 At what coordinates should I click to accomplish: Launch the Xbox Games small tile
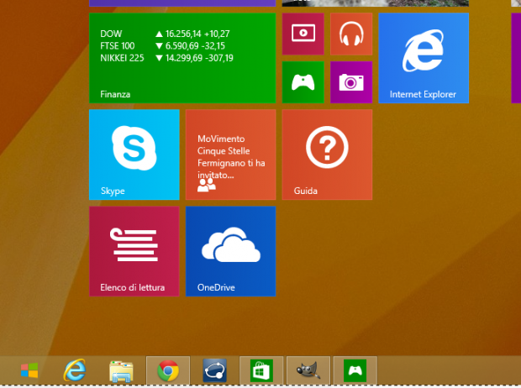303,81
